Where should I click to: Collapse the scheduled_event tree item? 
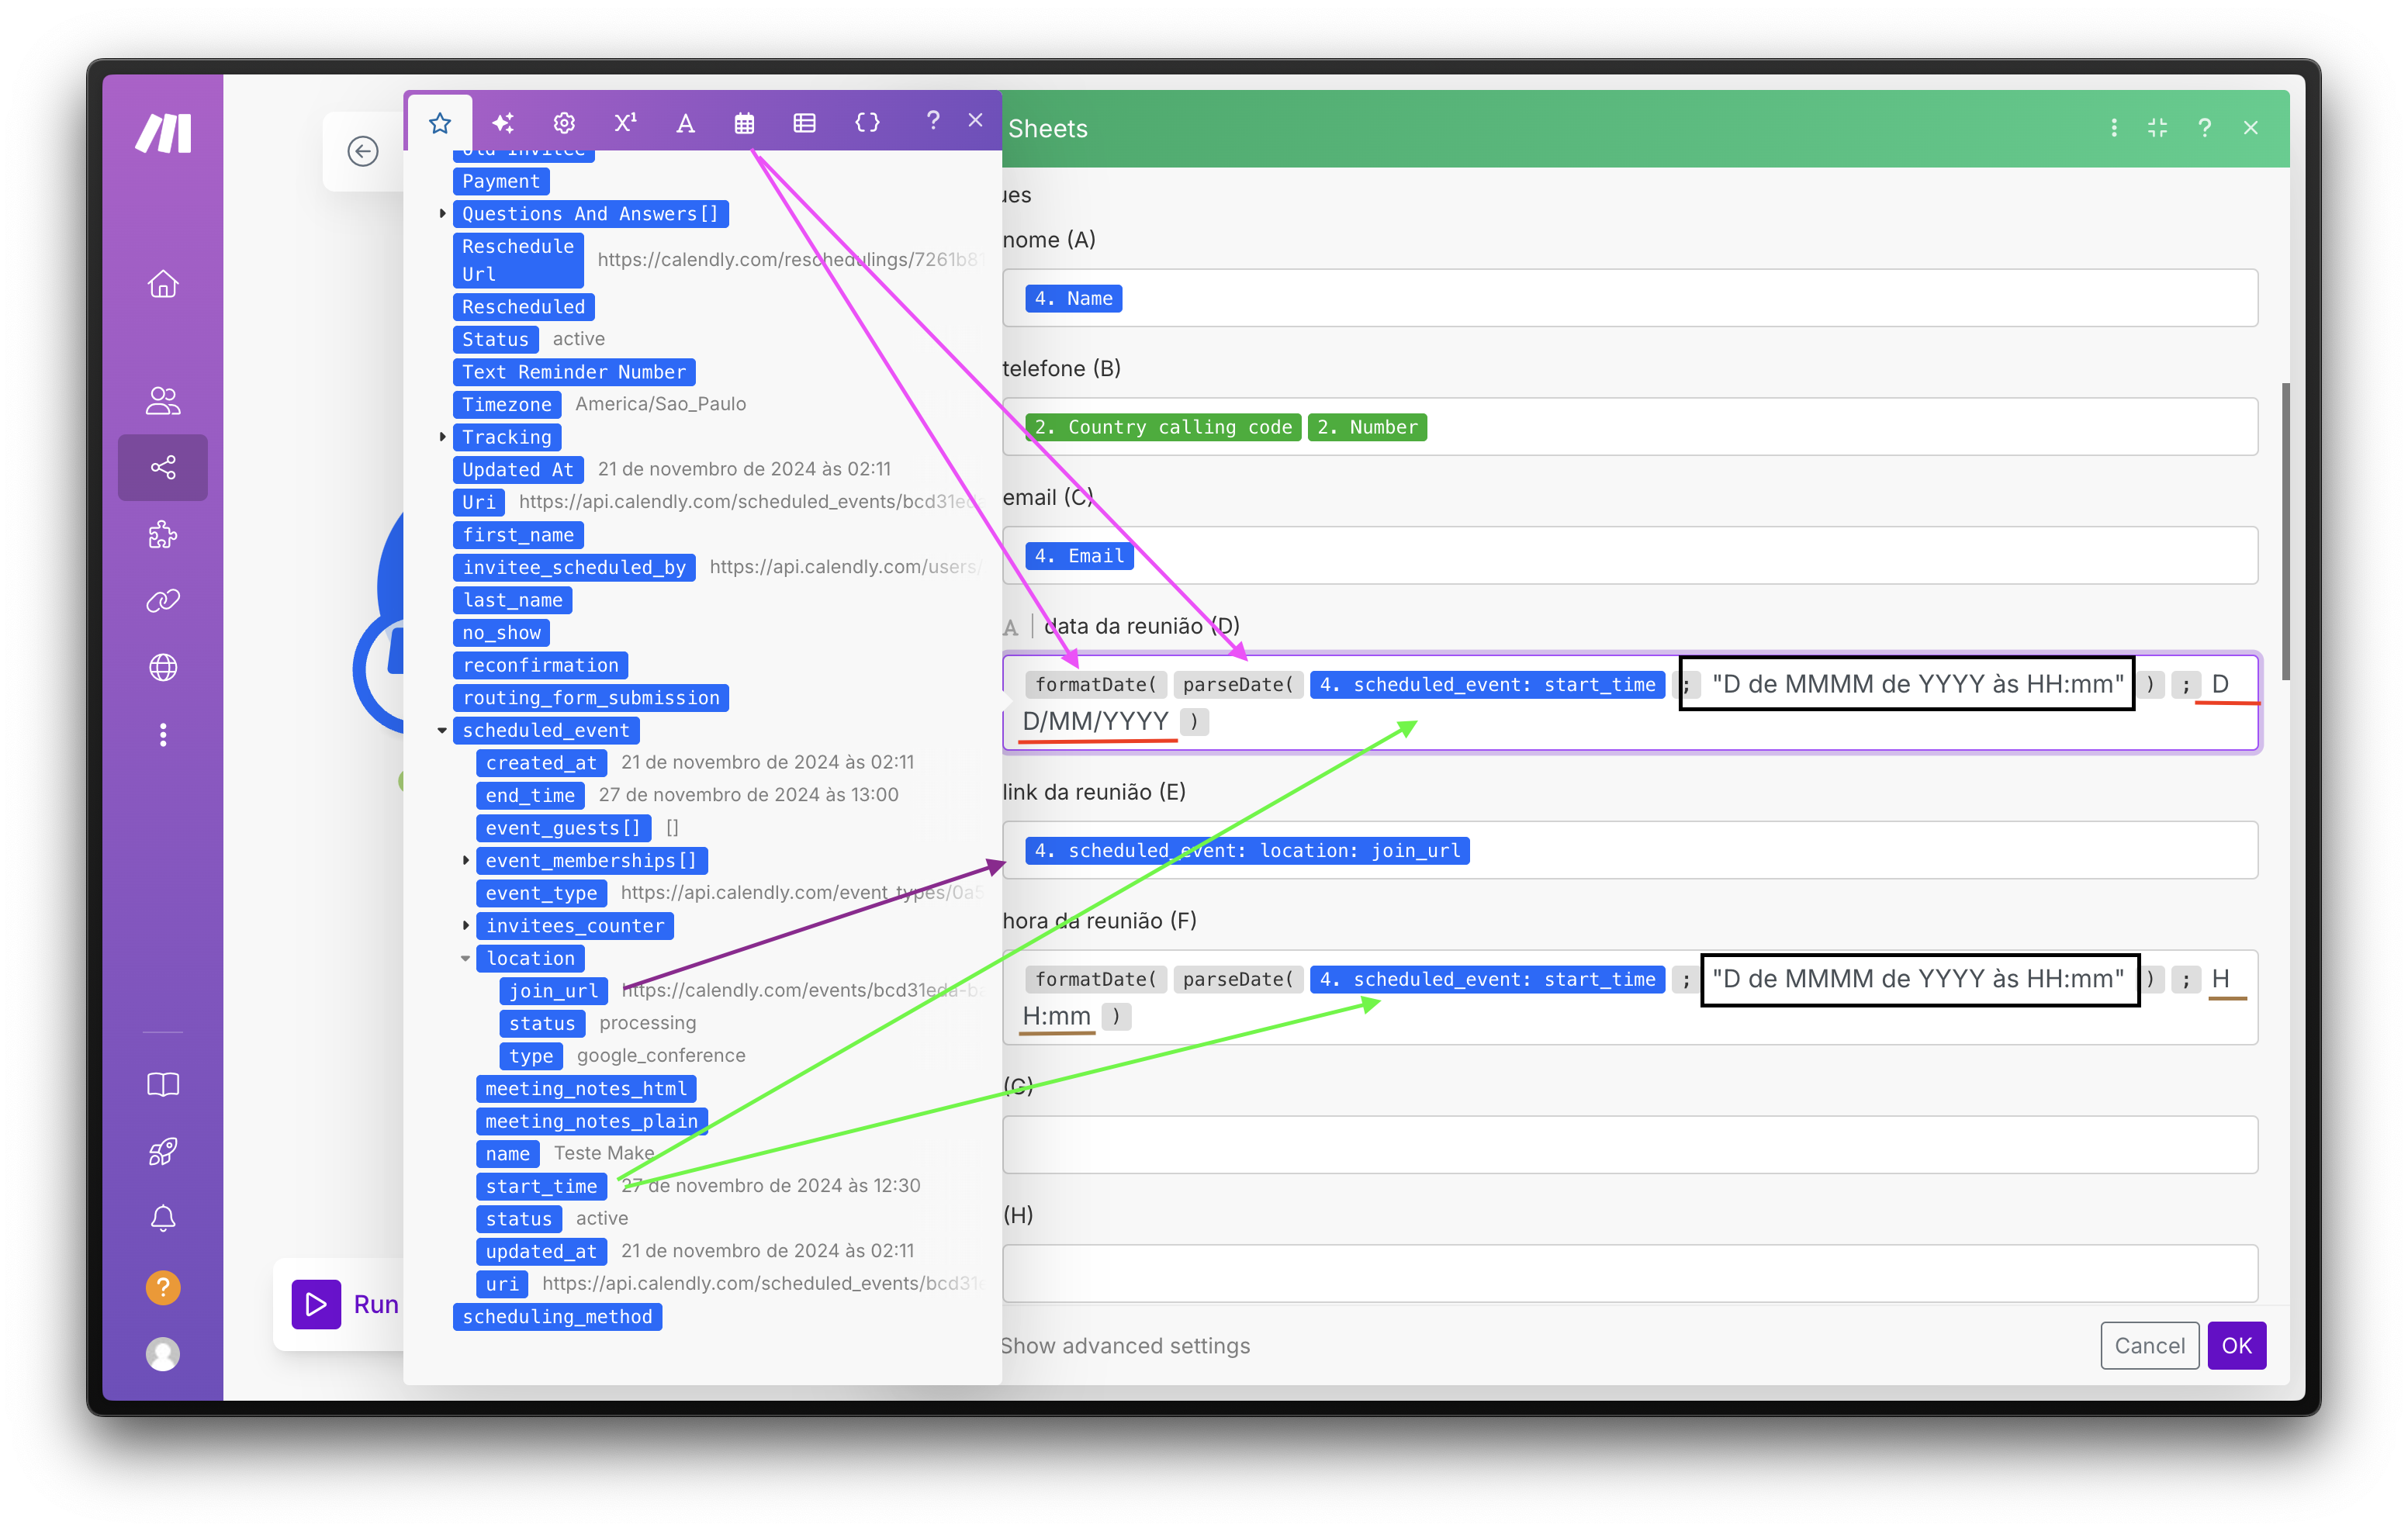pos(442,731)
